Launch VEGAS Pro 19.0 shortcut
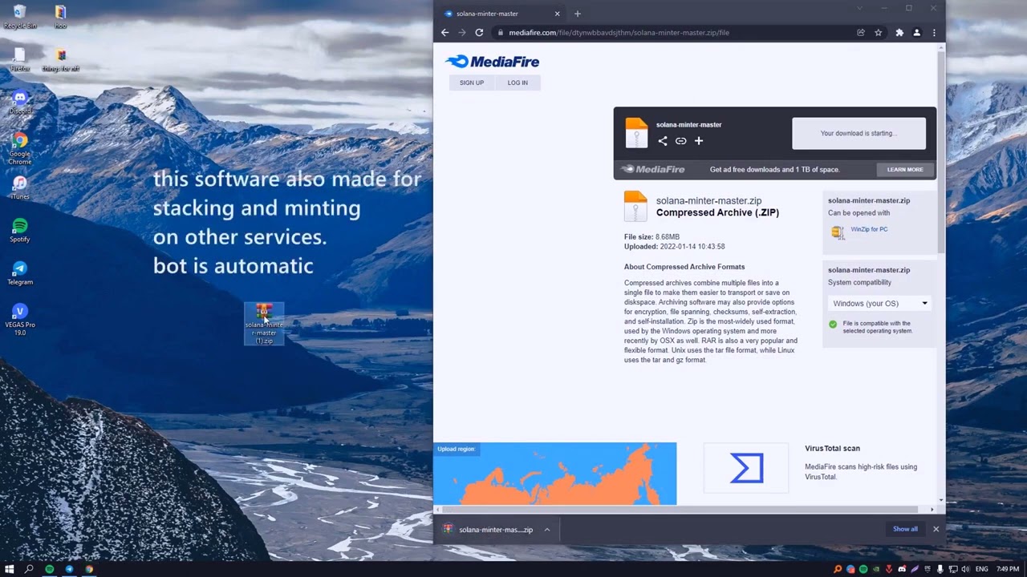 pyautogui.click(x=20, y=319)
